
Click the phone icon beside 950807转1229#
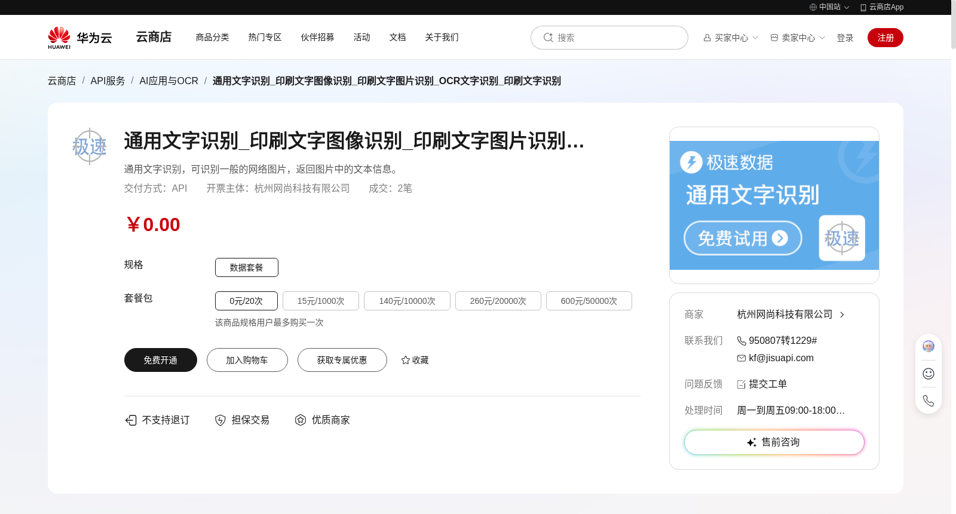tap(741, 341)
